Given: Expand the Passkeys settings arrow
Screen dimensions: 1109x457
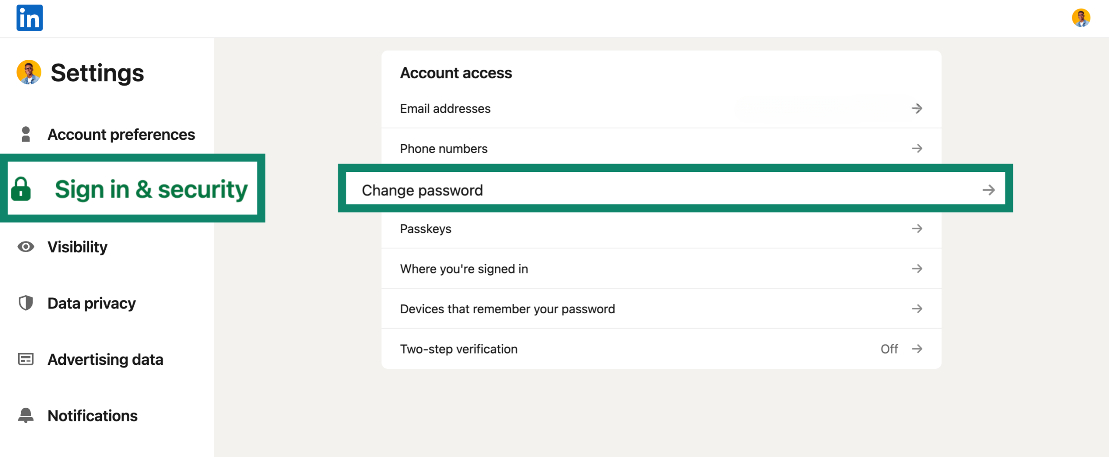Looking at the screenshot, I should tap(918, 228).
